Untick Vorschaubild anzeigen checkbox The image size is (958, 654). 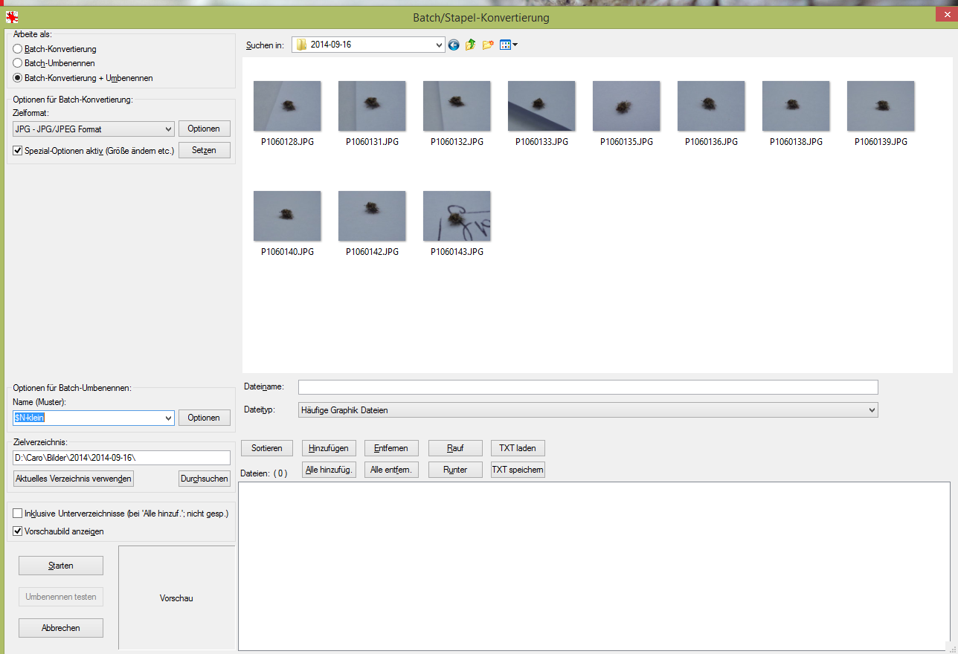point(18,531)
